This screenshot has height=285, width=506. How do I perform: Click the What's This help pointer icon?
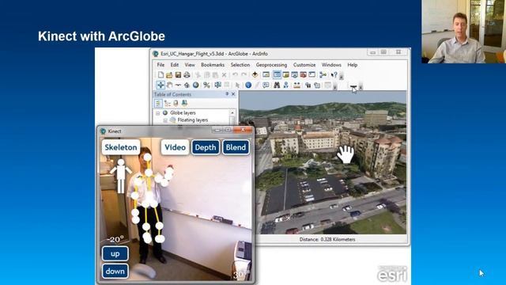coord(334,74)
